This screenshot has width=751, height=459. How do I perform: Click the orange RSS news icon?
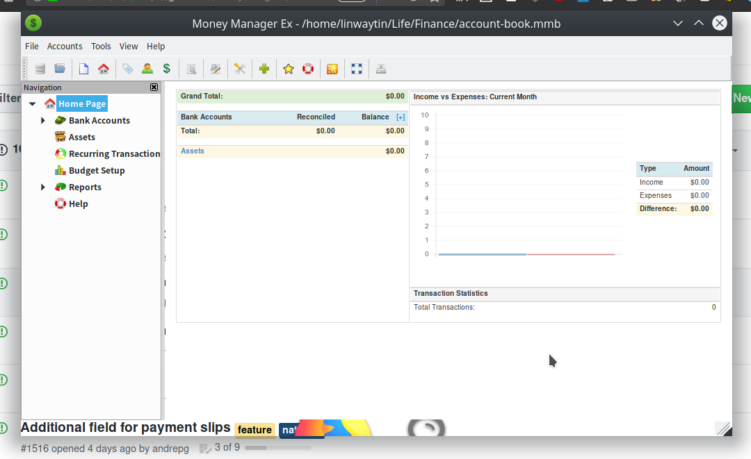[x=332, y=69]
